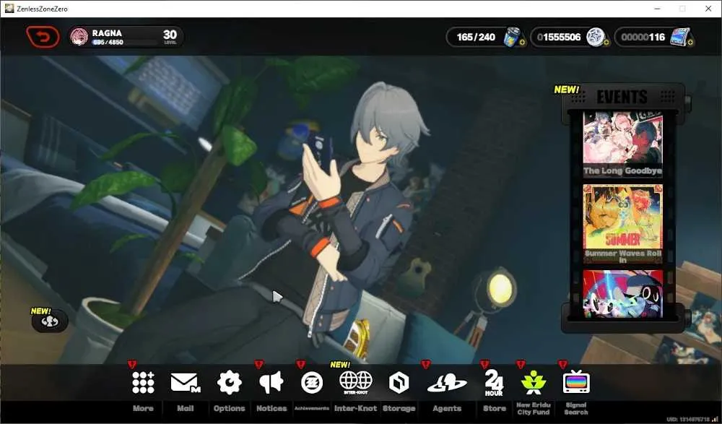The height and width of the screenshot is (424, 722).
Task: Click the Agents label
Action: click(447, 408)
